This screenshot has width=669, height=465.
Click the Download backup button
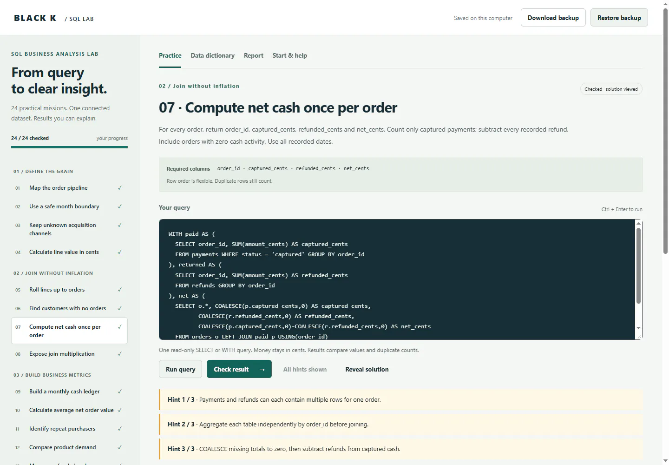tap(553, 18)
